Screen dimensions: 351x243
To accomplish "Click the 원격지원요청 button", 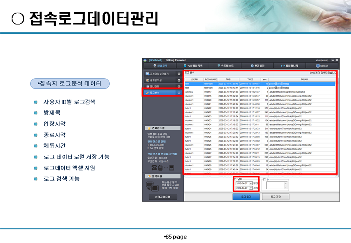I will (x=163, y=197).
